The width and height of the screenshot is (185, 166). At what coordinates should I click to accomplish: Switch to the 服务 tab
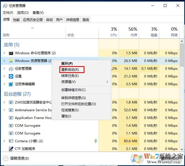[86, 20]
